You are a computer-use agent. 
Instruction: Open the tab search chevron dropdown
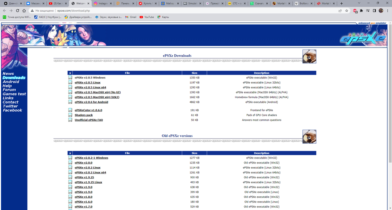coord(359,3)
